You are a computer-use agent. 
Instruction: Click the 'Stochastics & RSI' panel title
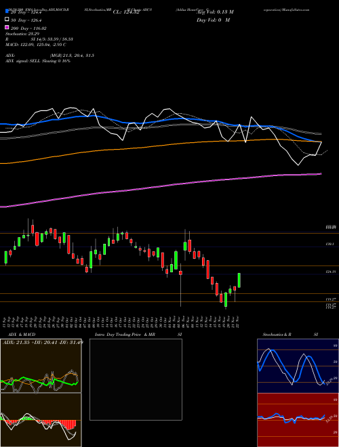coord(290,335)
